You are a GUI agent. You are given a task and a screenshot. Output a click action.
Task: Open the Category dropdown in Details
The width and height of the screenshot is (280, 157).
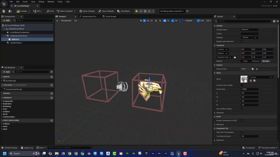[249, 38]
